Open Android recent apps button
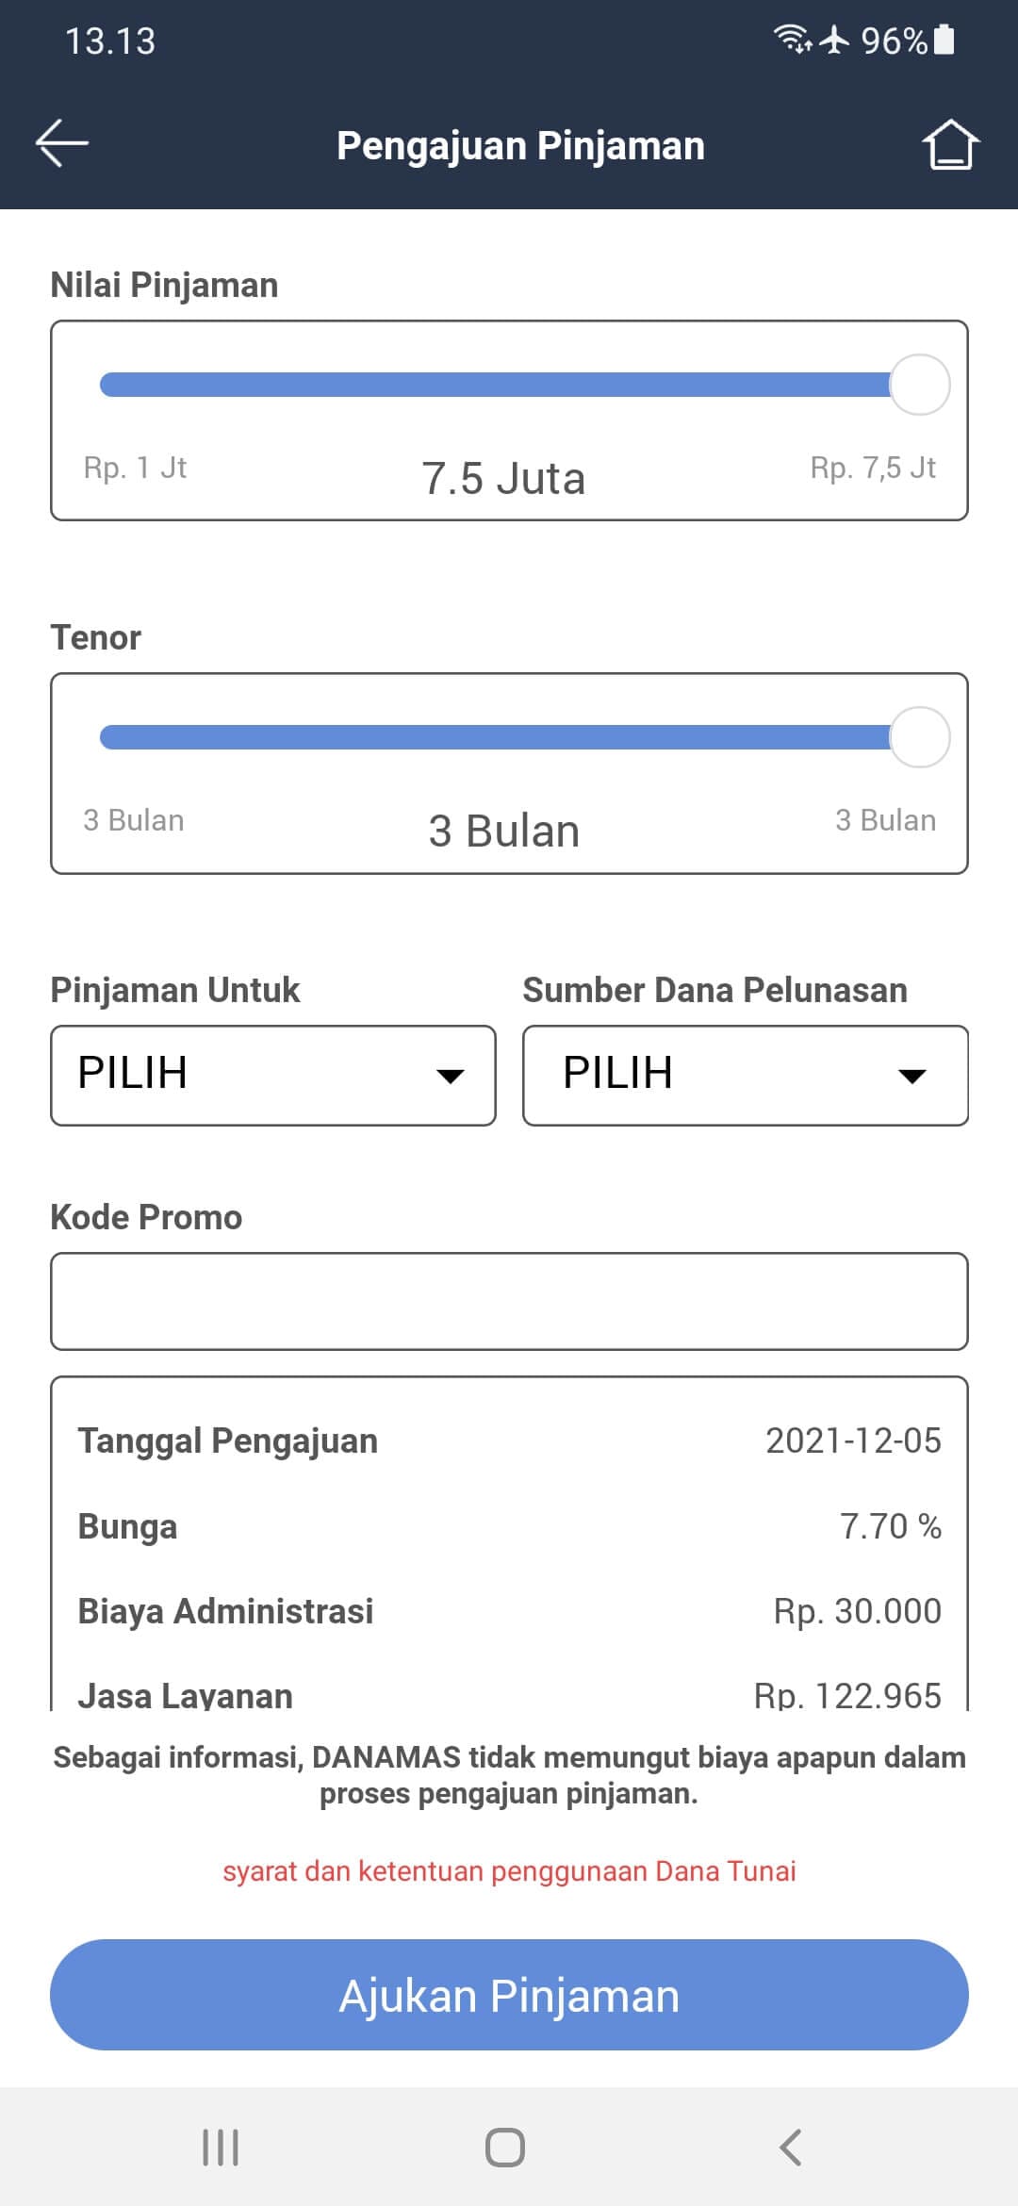Viewport: 1018px width, 2206px height. 221,2148
